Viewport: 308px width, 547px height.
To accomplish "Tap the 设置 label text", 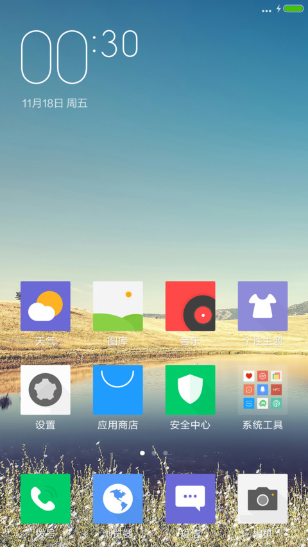I will (x=46, y=425).
